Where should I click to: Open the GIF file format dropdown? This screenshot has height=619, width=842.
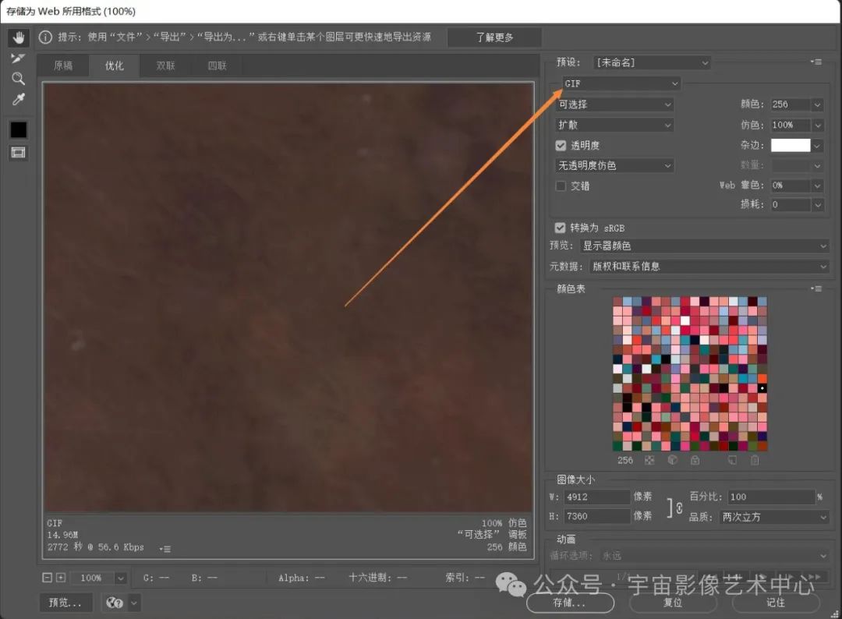point(621,83)
